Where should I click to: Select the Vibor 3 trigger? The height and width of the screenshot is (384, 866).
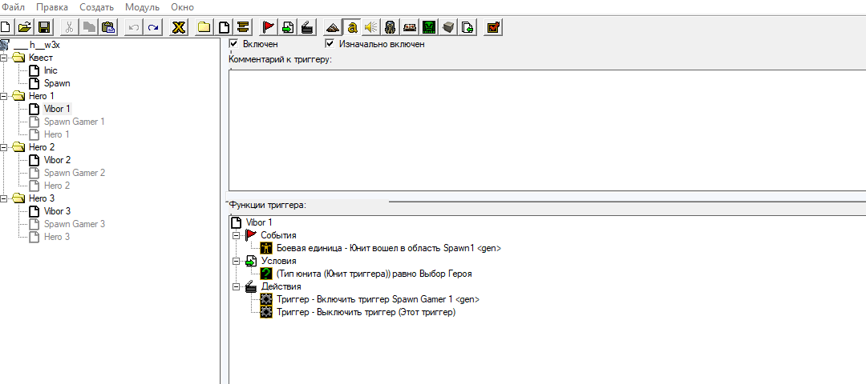point(57,211)
